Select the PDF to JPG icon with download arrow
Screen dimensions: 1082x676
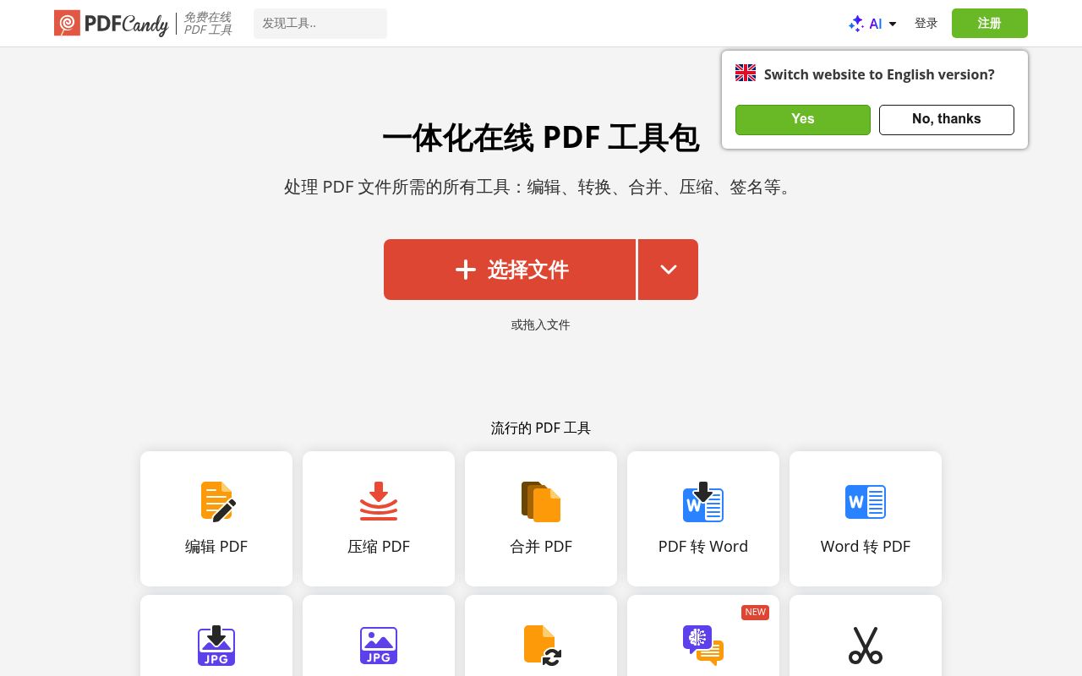[216, 646]
